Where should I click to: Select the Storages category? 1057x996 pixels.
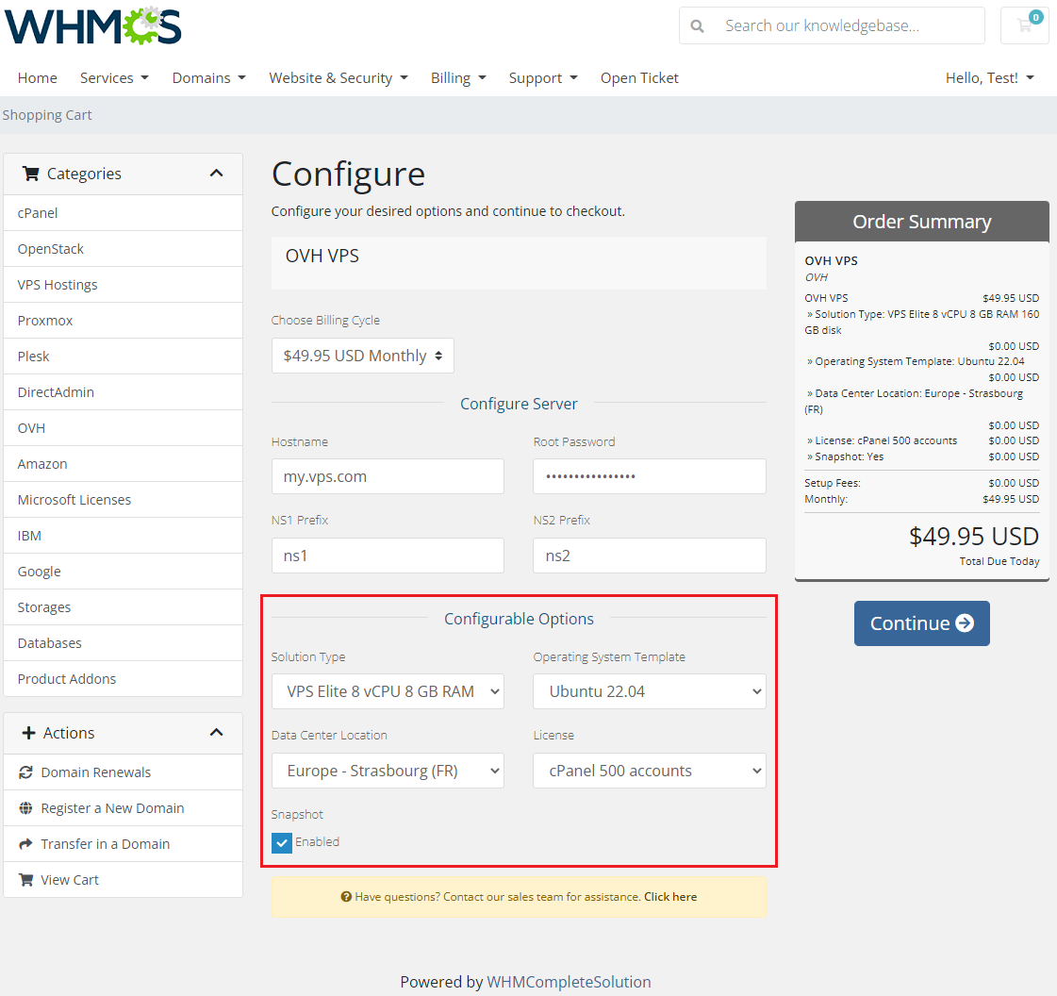tap(123, 606)
